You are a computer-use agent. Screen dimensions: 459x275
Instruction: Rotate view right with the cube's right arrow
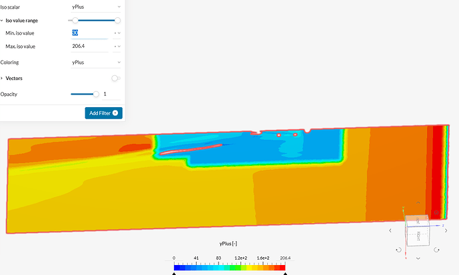[446, 230]
